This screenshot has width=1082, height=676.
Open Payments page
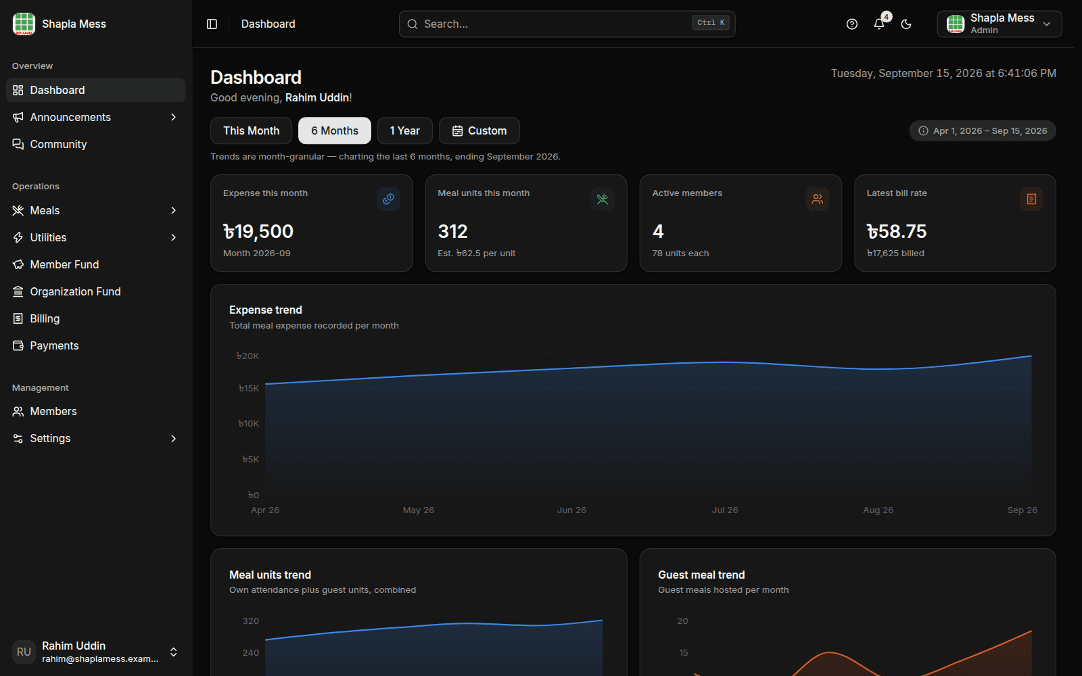(x=95, y=345)
